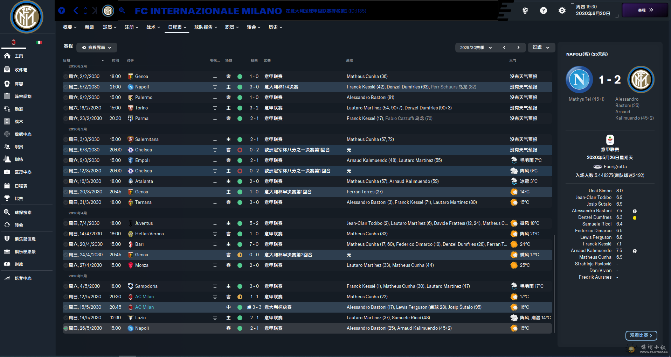Viewport: 671px width, 357px height.
Task: Open the help question mark icon
Action: pyautogui.click(x=543, y=10)
